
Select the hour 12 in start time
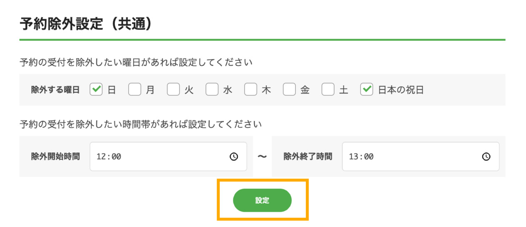tap(101, 157)
